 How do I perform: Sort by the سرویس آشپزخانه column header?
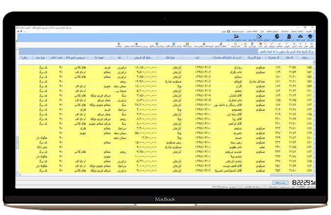(x=76, y=57)
